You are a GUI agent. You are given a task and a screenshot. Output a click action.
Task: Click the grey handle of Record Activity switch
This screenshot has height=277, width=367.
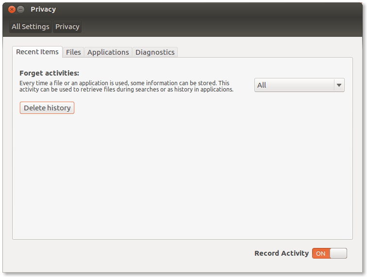pyautogui.click(x=338, y=253)
